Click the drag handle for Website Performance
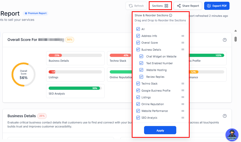Image resolution: width=241 pixels, height=142 pixels. click(183, 111)
